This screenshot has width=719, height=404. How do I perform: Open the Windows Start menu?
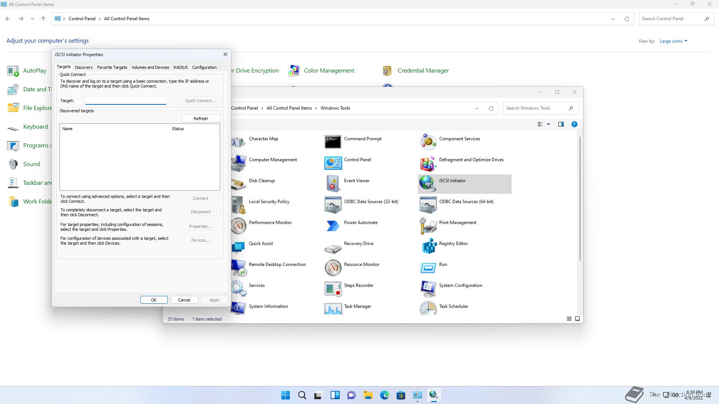click(x=285, y=395)
